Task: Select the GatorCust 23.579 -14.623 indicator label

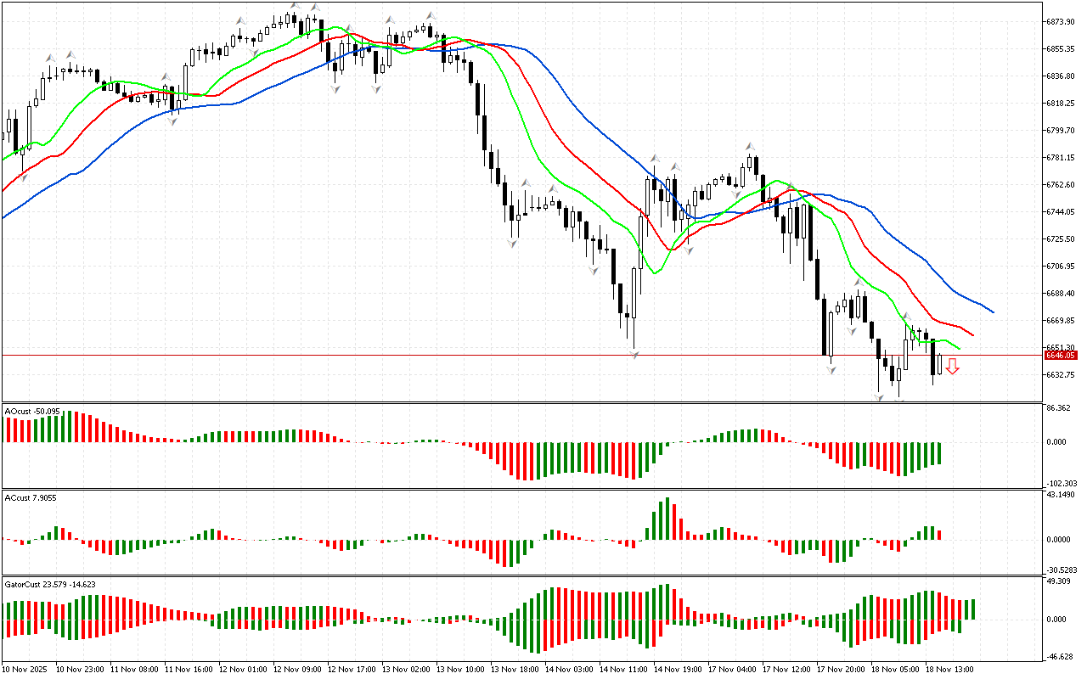Action: click(x=50, y=584)
